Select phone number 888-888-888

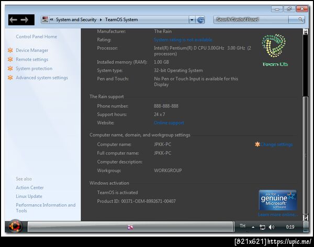[x=166, y=106]
